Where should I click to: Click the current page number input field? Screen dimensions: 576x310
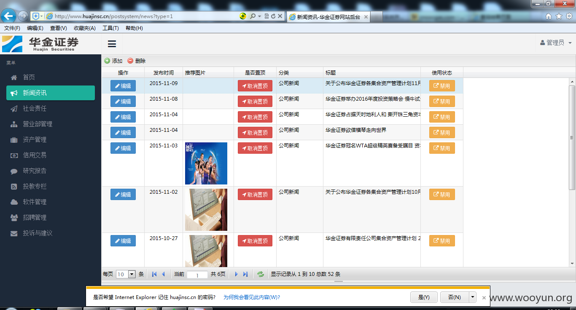tap(197, 275)
